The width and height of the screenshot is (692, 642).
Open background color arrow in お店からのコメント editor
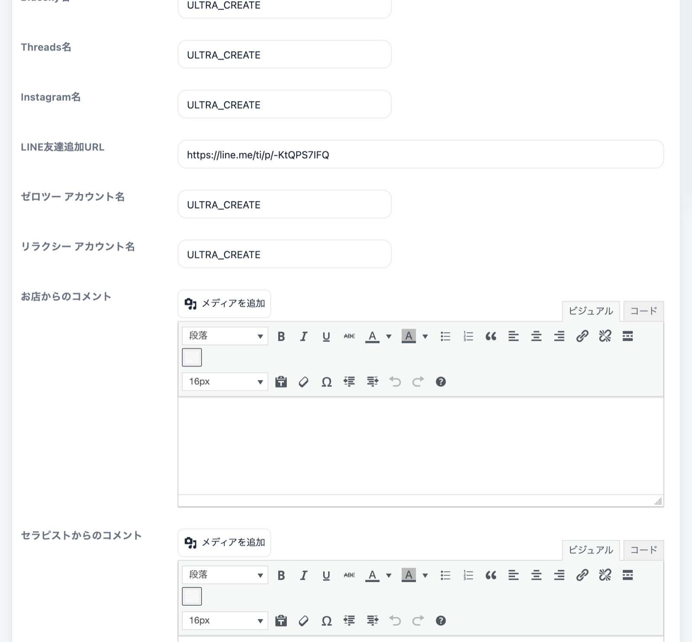[425, 336]
